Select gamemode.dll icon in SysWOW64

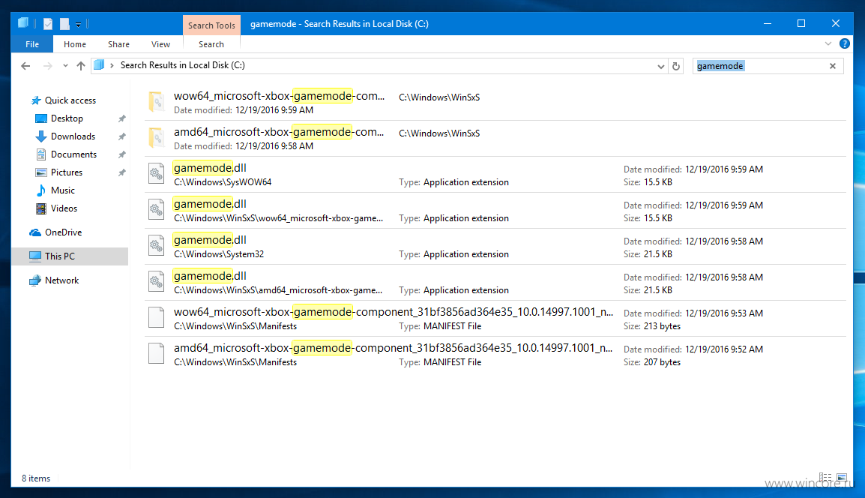pos(157,173)
